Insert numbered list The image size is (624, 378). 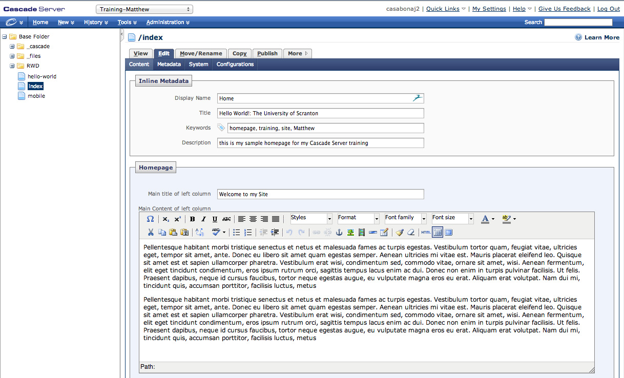pos(248,232)
